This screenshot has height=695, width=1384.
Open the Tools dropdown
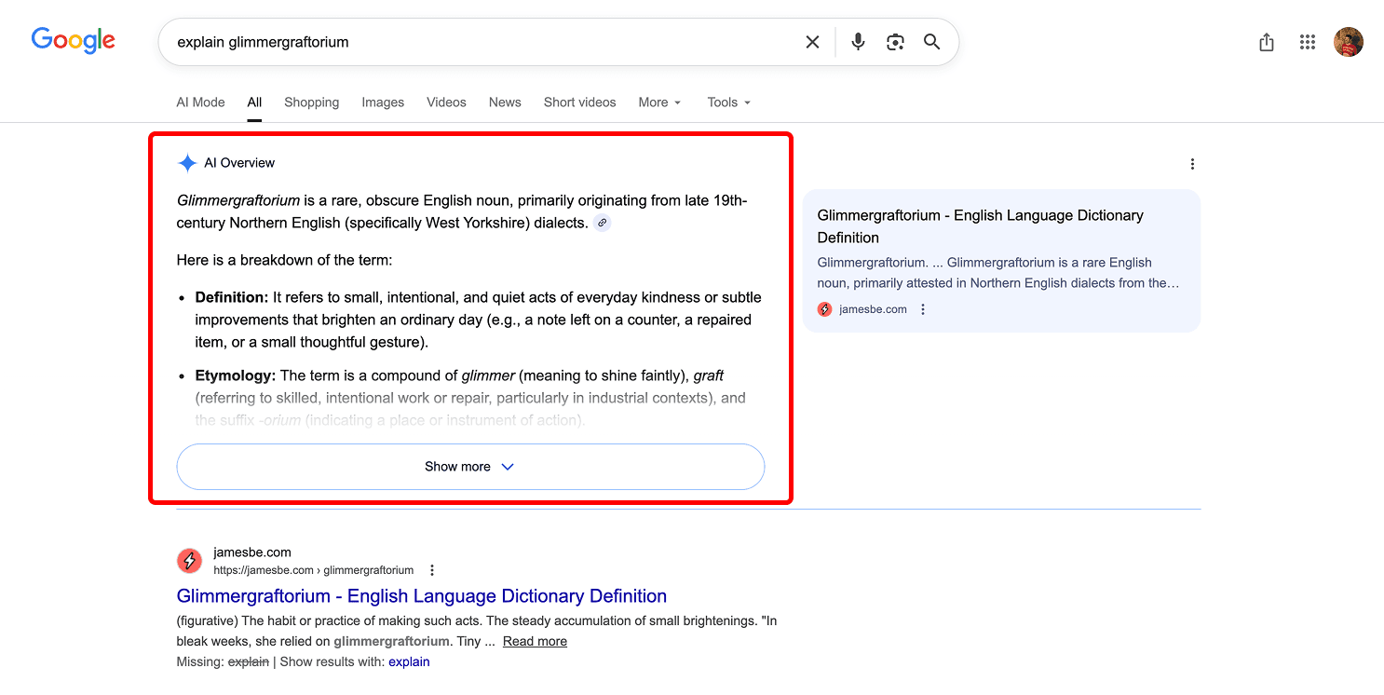(x=727, y=102)
